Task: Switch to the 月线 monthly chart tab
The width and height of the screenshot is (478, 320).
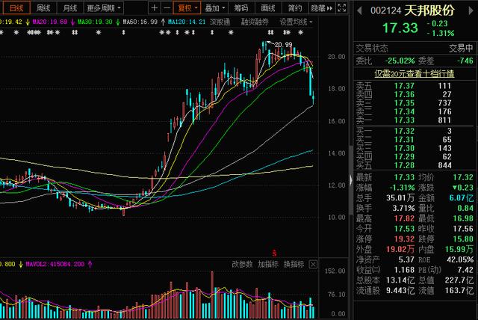Action: (x=69, y=7)
